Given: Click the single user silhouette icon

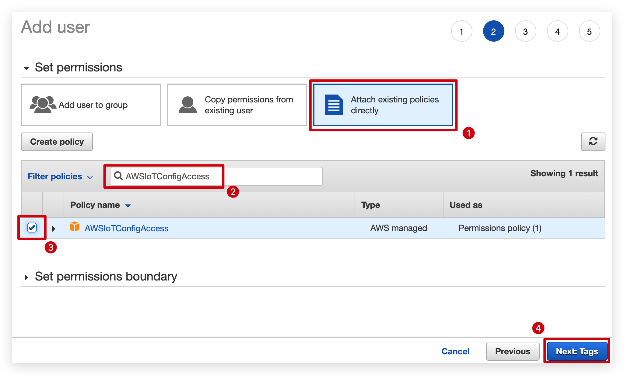Looking at the screenshot, I should pyautogui.click(x=188, y=105).
